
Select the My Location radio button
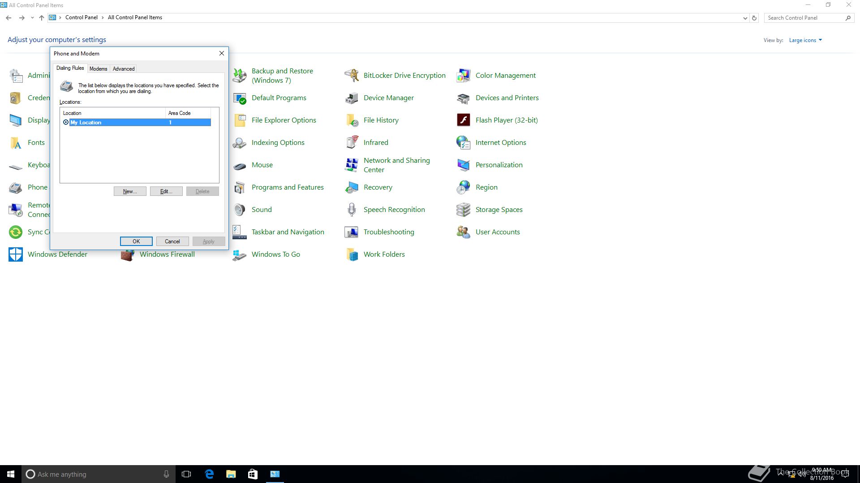66,123
